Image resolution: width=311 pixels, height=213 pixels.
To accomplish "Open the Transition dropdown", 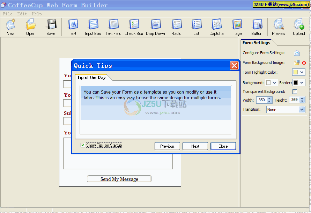I will (302, 109).
